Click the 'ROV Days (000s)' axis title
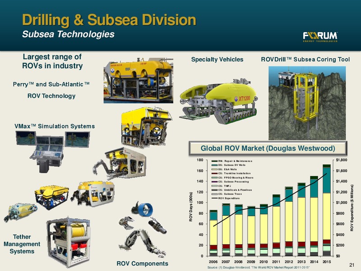 coord(190,208)
